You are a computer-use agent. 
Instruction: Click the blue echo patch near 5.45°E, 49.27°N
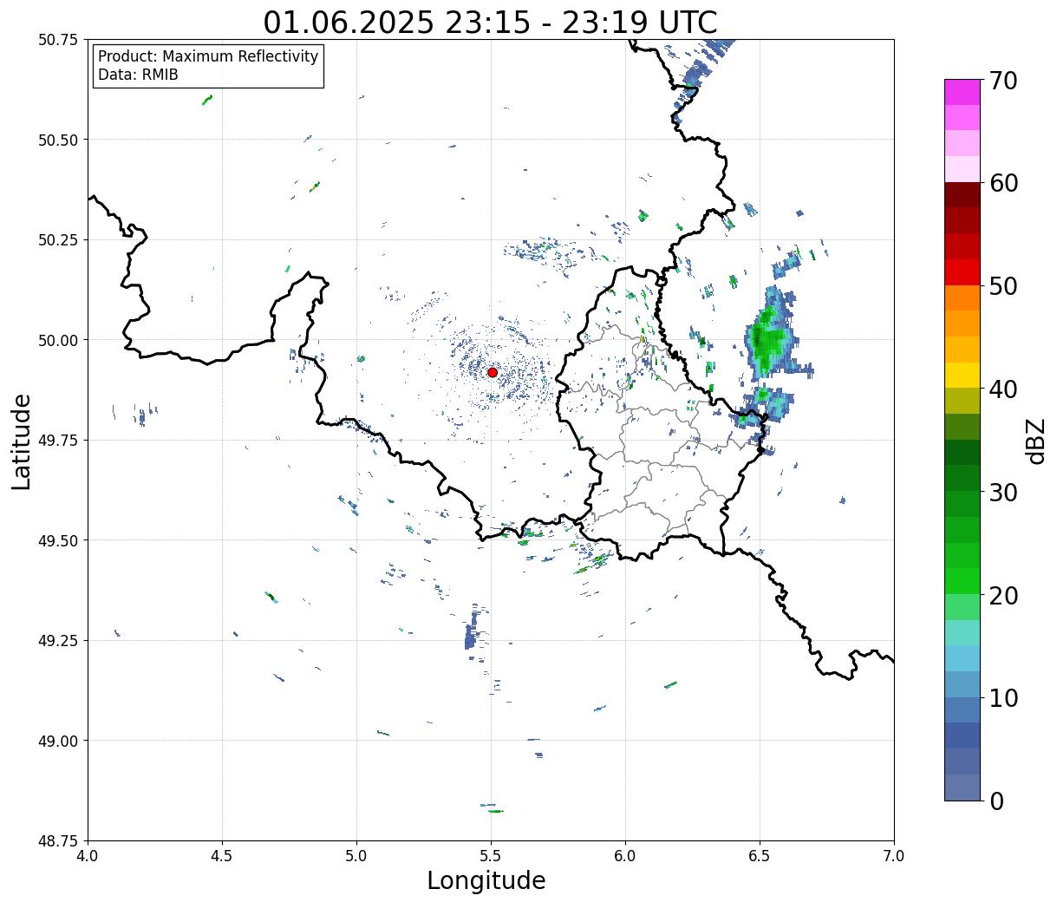click(472, 632)
